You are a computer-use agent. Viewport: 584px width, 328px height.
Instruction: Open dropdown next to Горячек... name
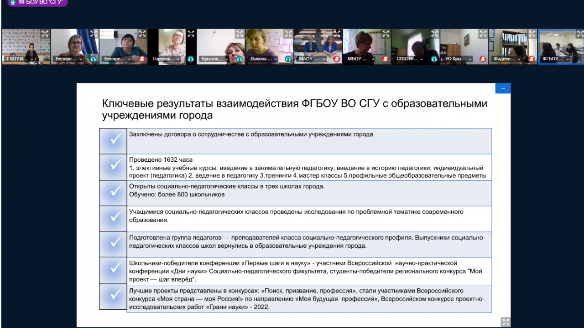(178, 59)
